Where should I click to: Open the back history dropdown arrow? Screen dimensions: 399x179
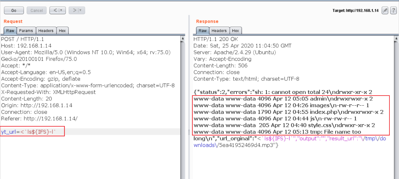(x=61, y=10)
